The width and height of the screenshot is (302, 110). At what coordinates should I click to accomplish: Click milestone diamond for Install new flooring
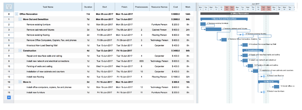264,76
